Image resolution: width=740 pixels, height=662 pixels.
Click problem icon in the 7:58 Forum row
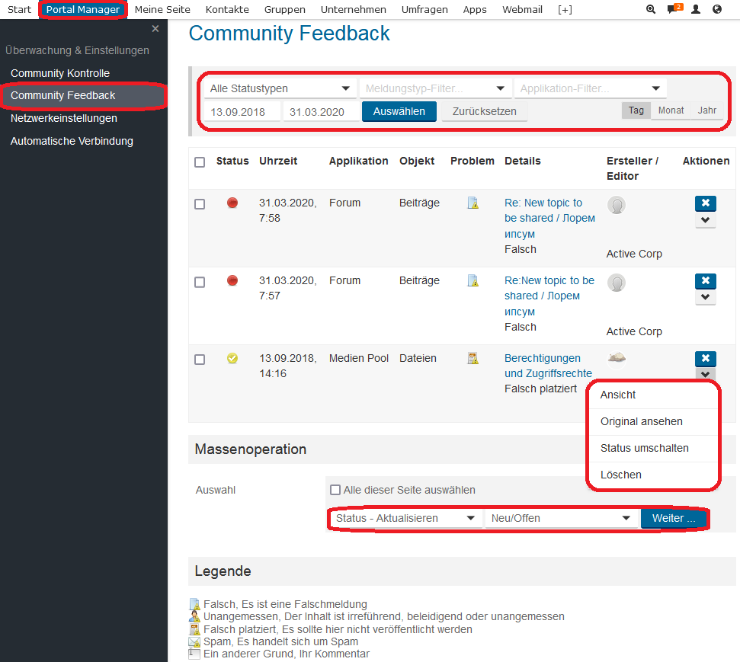pyautogui.click(x=473, y=203)
